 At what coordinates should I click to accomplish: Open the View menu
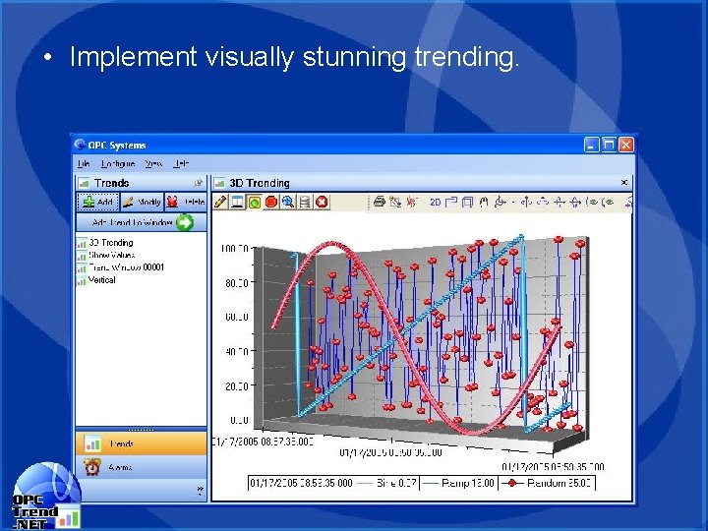153,163
